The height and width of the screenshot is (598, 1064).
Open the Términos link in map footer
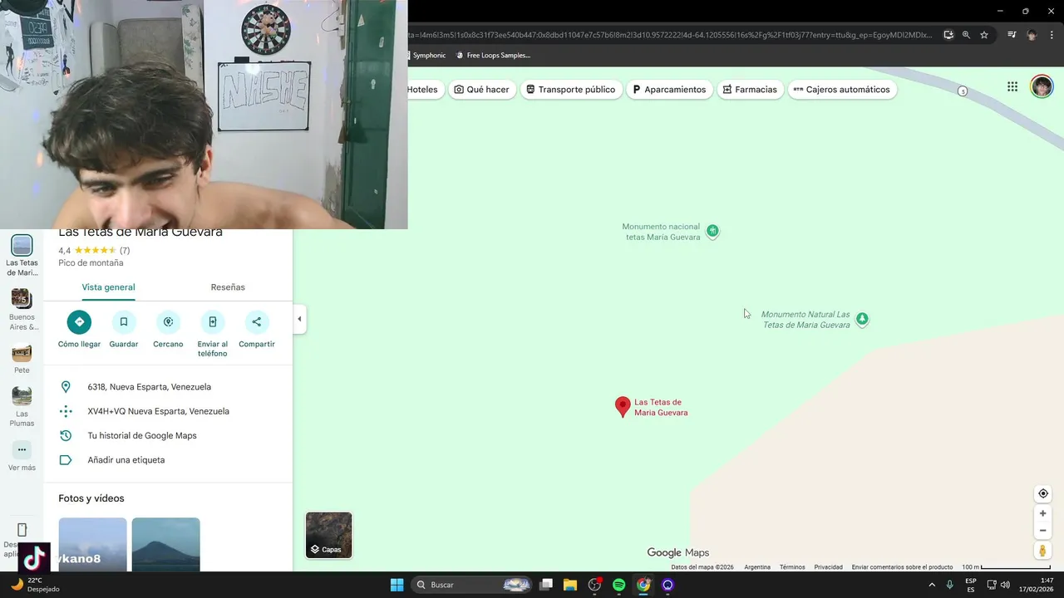792,567
